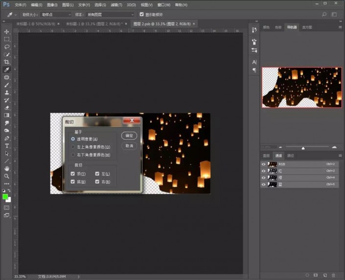Open the search icon in options bar
The image size is (345, 280).
324,15
